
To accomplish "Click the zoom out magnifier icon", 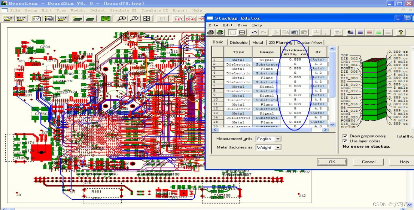I will pyautogui.click(x=135, y=19).
